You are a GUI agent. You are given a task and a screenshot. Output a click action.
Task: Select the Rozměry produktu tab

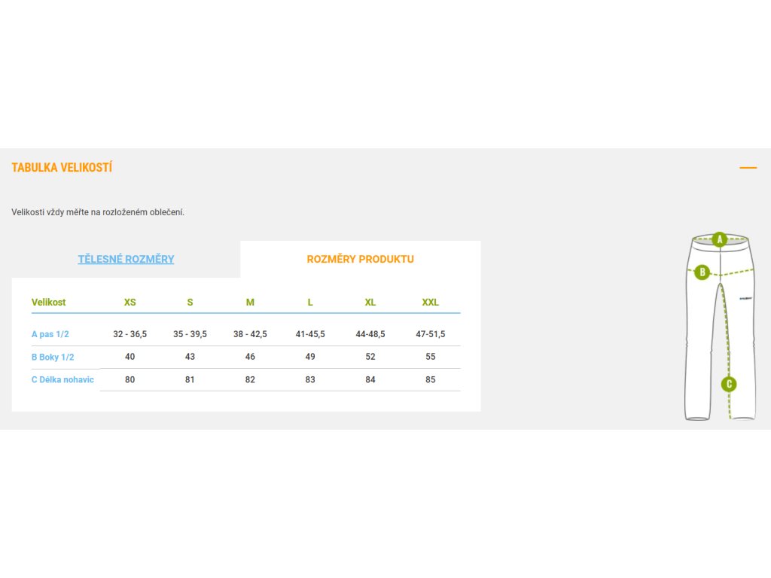361,259
